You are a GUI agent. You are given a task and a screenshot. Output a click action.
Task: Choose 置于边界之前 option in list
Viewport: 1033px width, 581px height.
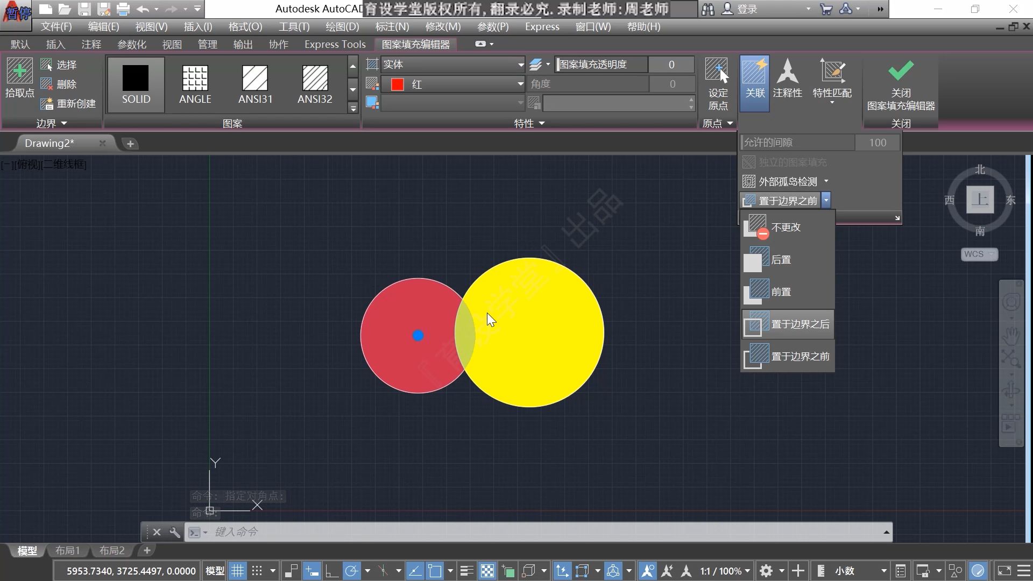click(x=788, y=356)
